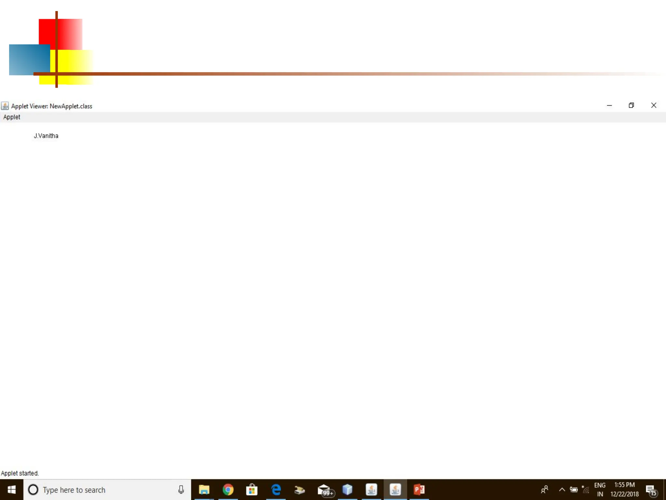This screenshot has height=500, width=666.
Task: Open the People icon in tray
Action: coord(545,490)
